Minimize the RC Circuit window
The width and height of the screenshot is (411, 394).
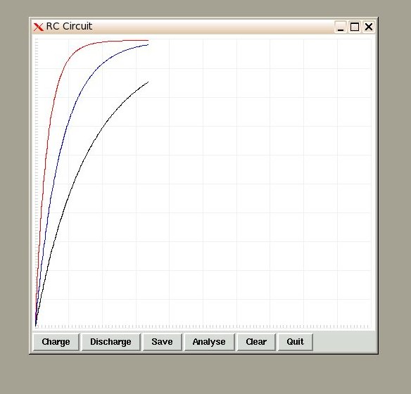click(x=341, y=27)
